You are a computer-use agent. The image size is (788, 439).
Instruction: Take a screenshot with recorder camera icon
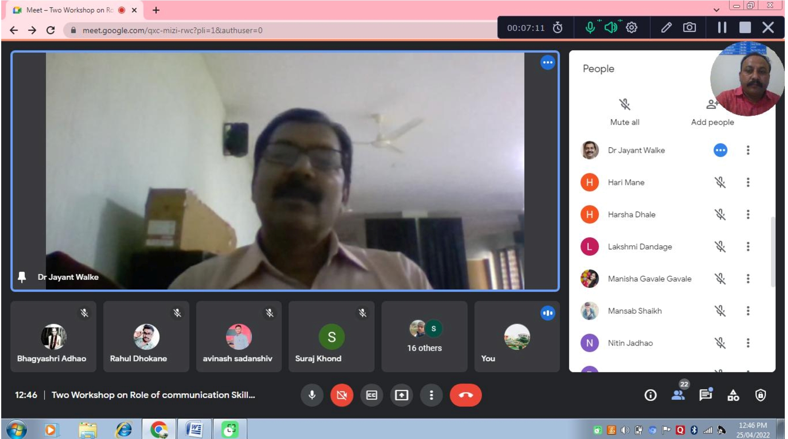pos(689,28)
